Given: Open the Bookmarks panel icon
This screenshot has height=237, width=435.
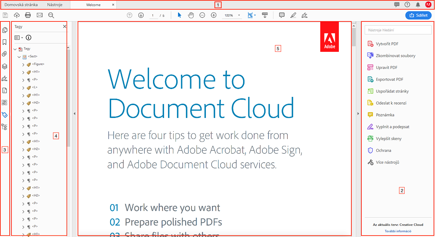Looking at the screenshot, I should tap(5, 42).
